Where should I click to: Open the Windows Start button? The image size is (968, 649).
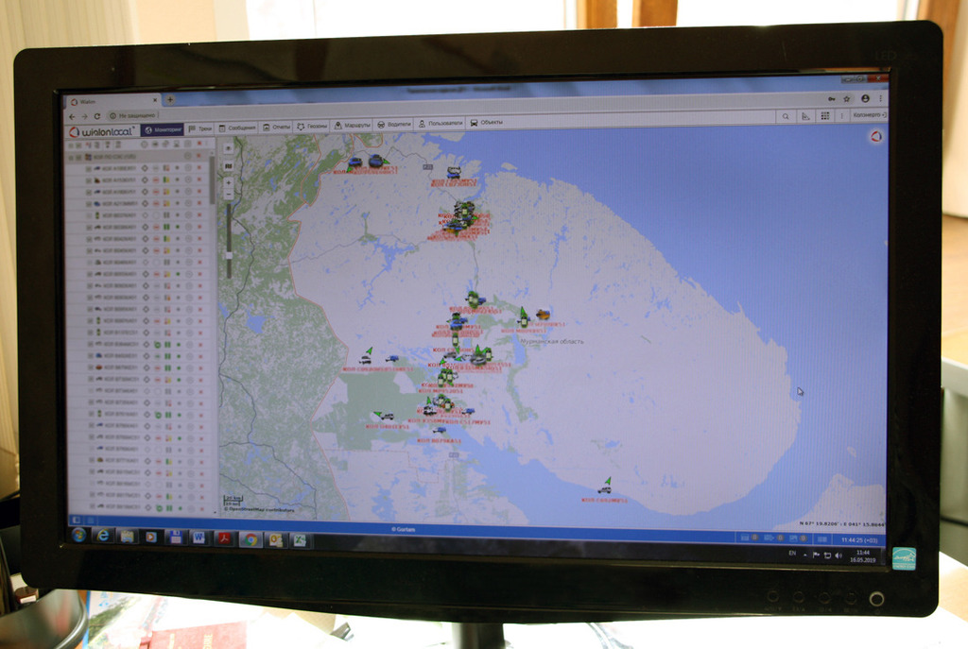coord(78,535)
